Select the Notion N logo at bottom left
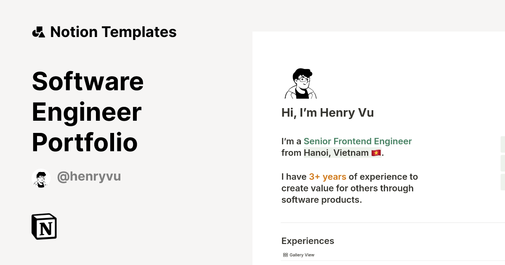 (x=43, y=227)
